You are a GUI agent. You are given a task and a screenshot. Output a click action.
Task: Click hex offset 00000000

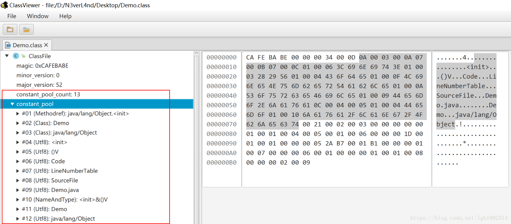tap(222, 57)
